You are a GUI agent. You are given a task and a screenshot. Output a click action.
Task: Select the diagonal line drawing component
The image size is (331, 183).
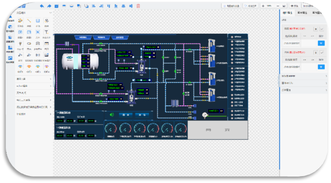pos(29,21)
